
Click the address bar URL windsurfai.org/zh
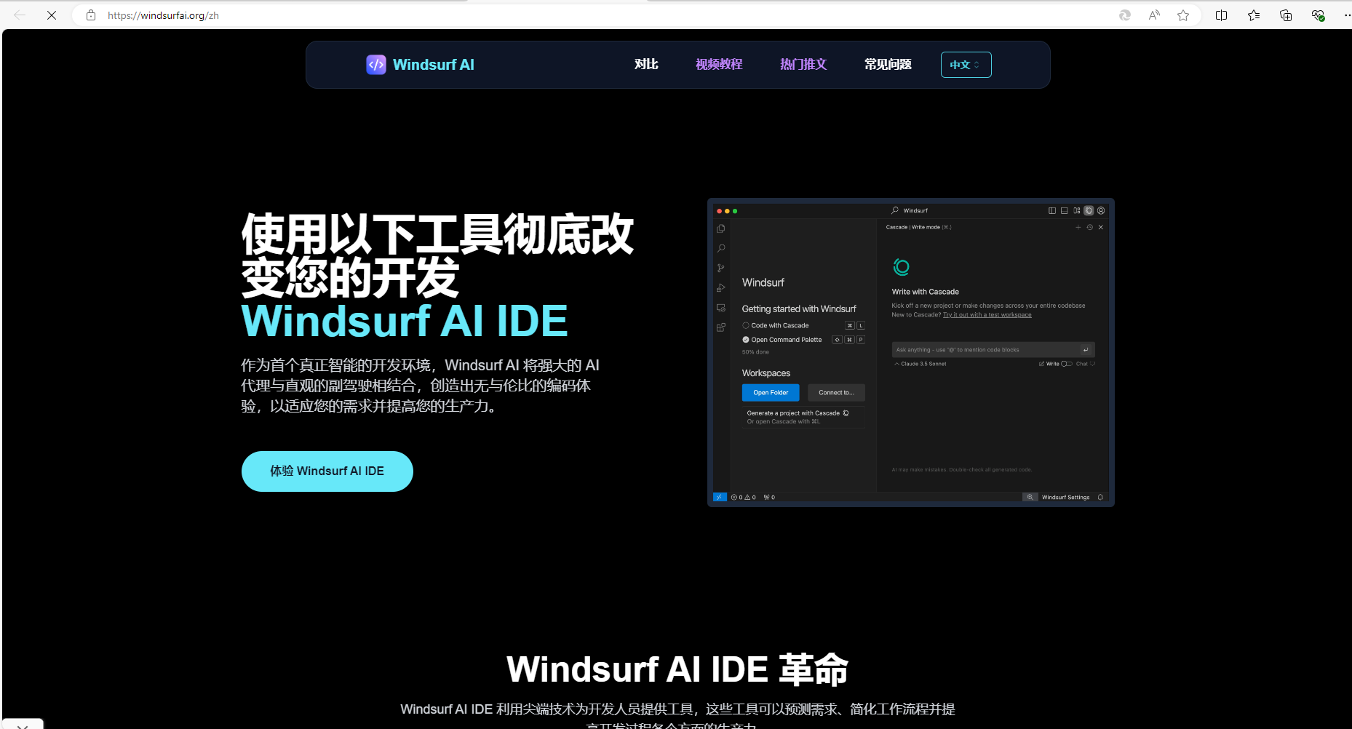(x=163, y=15)
